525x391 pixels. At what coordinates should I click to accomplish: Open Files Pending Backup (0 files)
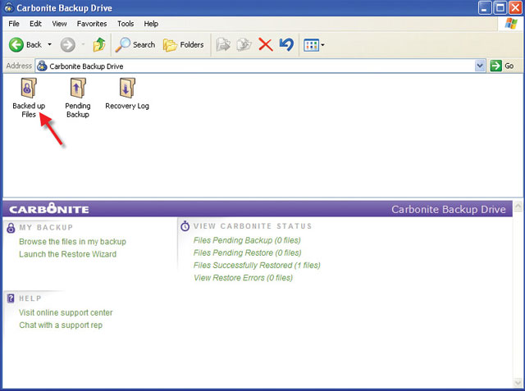[247, 240]
